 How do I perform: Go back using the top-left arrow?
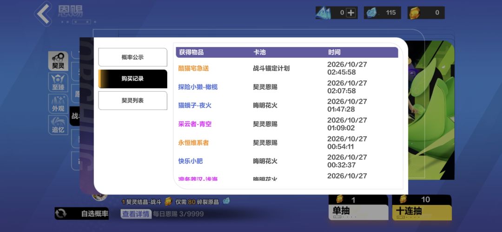click(43, 14)
